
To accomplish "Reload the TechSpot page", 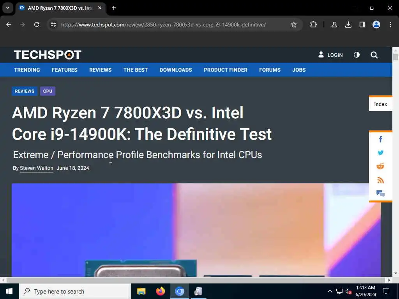I will 37,25.
